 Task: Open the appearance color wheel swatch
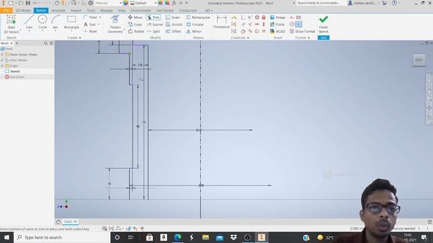[126, 3]
